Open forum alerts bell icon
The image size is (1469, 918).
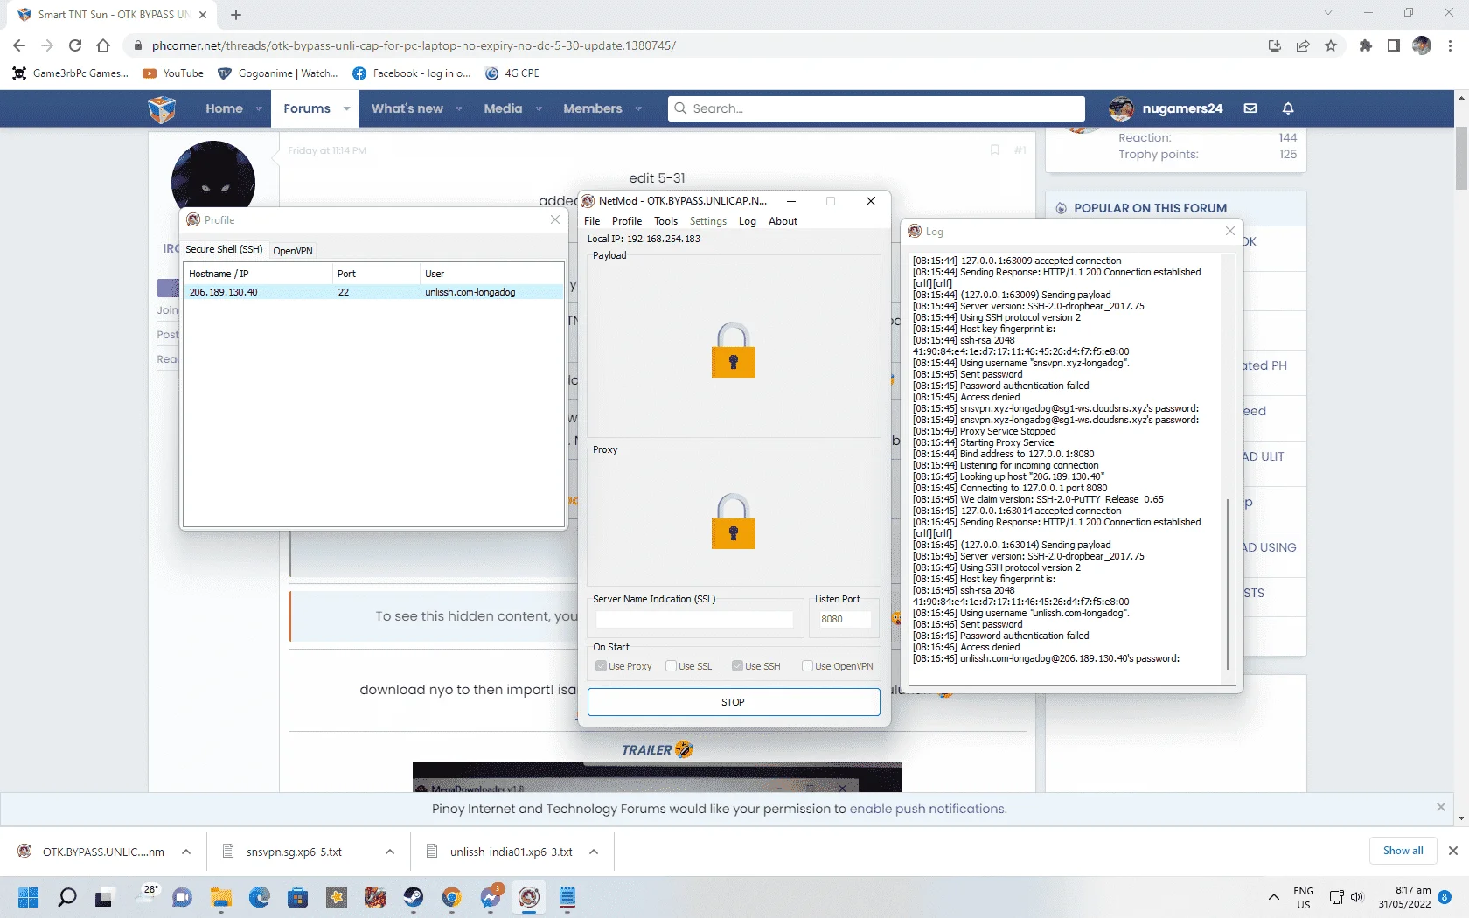coord(1288,108)
